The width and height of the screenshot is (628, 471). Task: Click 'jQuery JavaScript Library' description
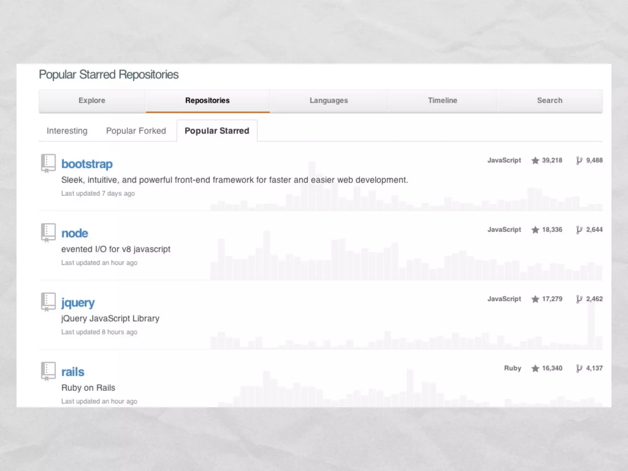pos(110,319)
